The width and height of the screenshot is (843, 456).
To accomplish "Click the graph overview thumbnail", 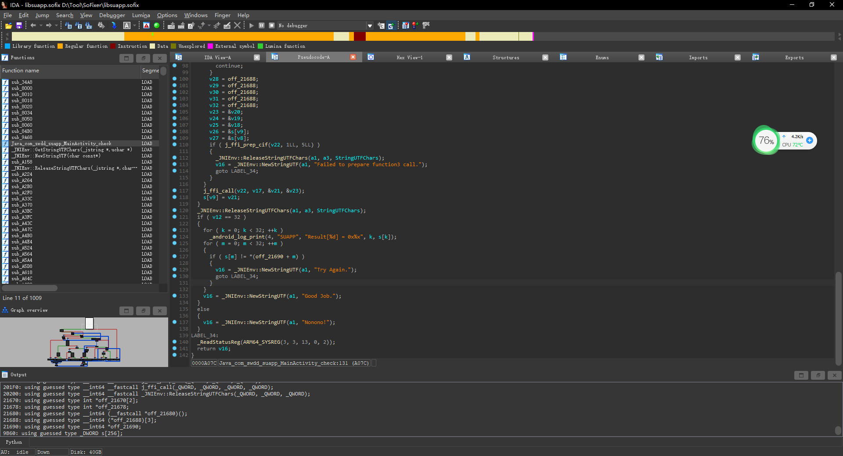I will tap(84, 342).
